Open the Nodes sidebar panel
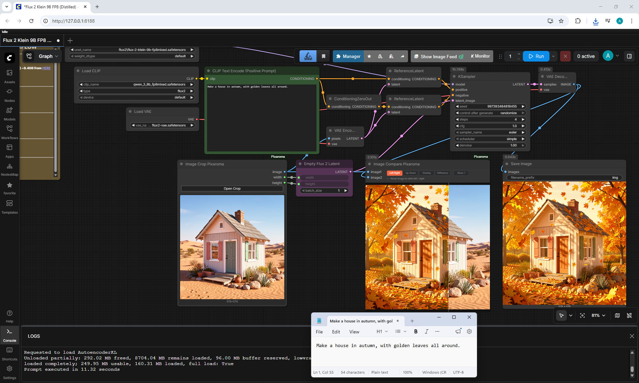This screenshot has height=383, width=639. (9, 95)
